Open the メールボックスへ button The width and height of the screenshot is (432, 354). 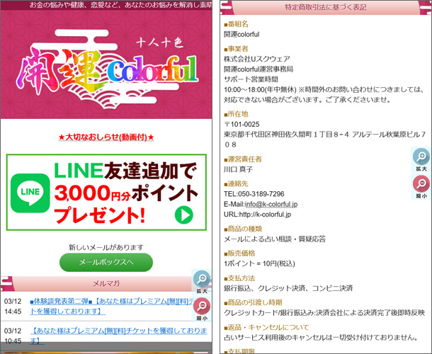tap(106, 262)
